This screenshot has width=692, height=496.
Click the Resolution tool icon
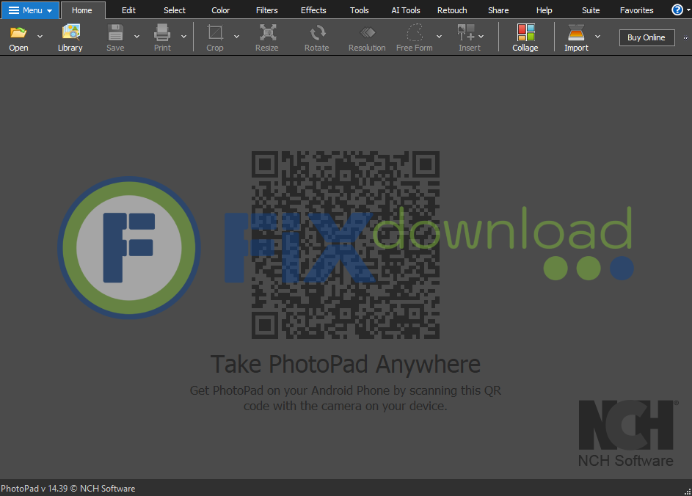367,33
